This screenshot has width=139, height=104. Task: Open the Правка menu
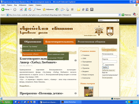pos(9,5)
